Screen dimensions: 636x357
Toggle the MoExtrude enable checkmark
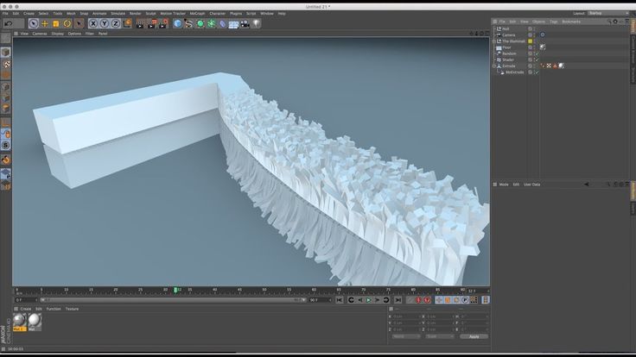pyautogui.click(x=536, y=72)
